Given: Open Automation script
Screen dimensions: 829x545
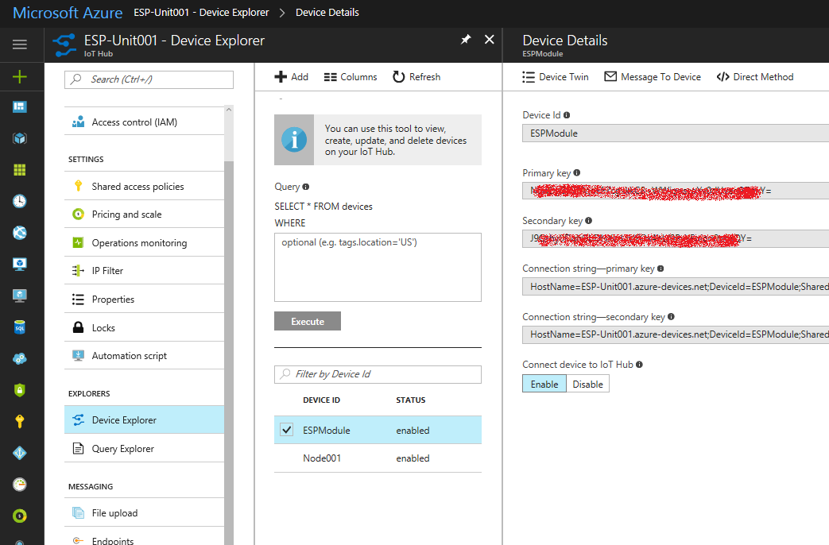Looking at the screenshot, I should point(144,356).
